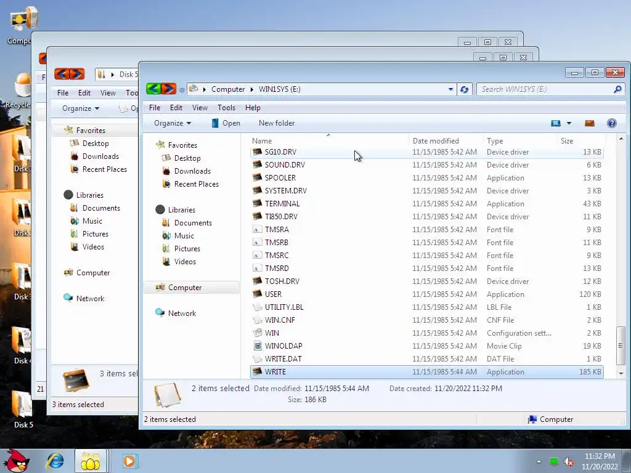Click the Open toolbar button
Image resolution: width=631 pixels, height=473 pixels.
click(226, 123)
